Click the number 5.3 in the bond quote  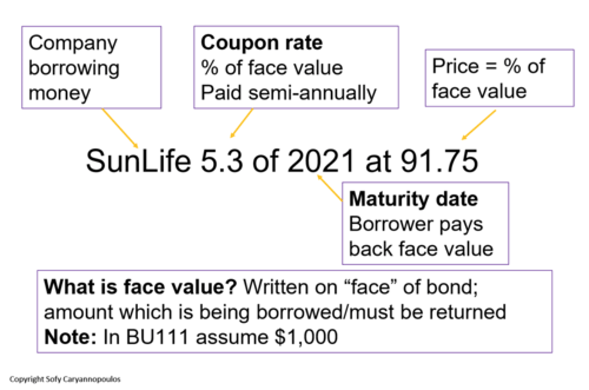pos(221,161)
